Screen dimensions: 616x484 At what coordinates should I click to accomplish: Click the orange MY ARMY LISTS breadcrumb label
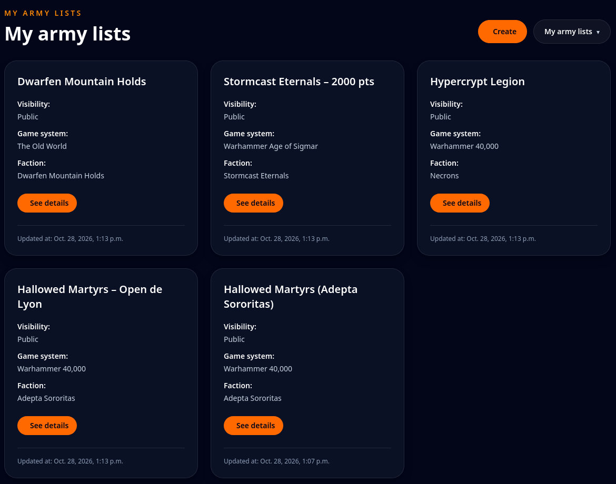(x=43, y=13)
